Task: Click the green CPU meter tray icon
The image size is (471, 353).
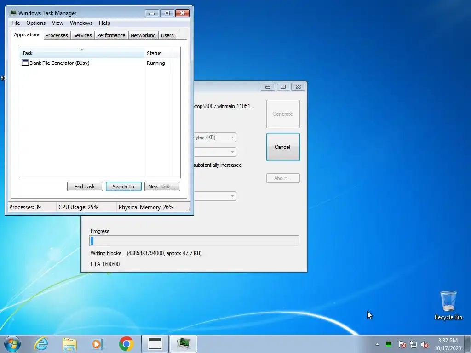Action: tap(389, 344)
